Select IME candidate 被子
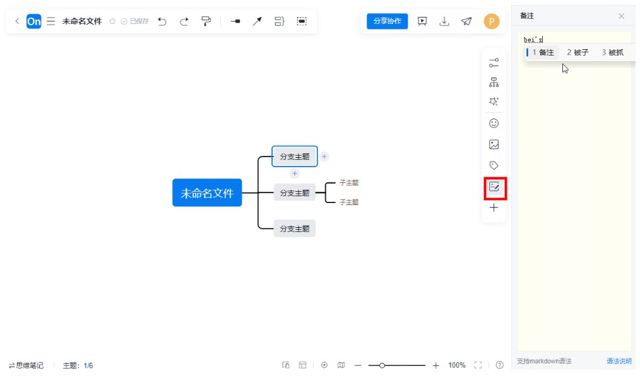 (x=578, y=52)
